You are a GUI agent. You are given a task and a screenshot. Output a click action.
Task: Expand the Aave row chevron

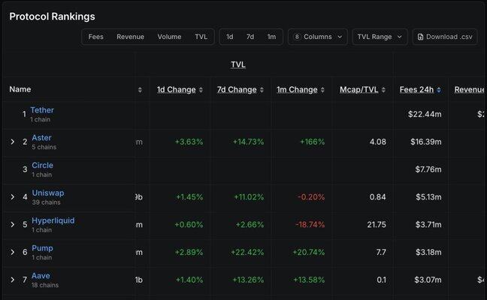[x=12, y=280]
